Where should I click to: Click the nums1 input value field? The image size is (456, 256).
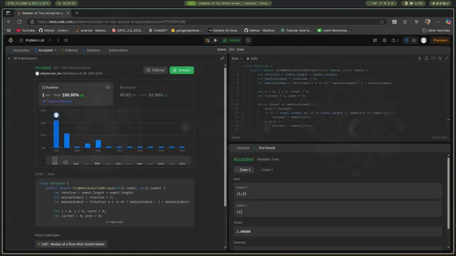tap(337, 191)
